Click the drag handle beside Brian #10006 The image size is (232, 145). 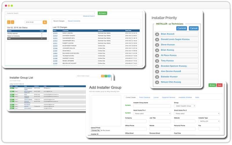pyautogui.click(x=157, y=34)
